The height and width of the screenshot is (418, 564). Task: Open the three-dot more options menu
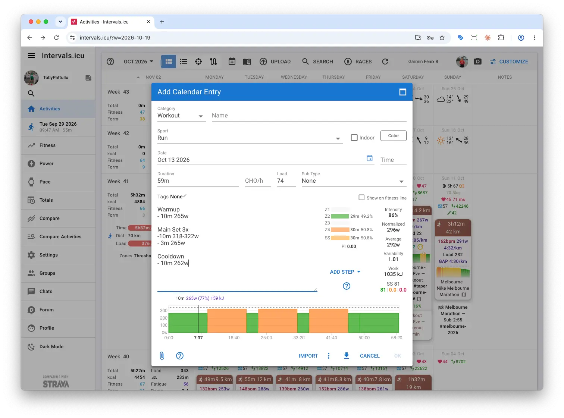coord(329,356)
